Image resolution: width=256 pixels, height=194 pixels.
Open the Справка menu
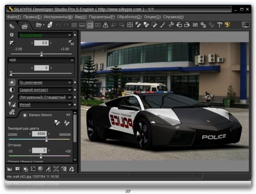tap(173, 17)
